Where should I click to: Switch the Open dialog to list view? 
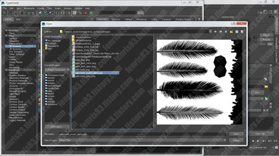pos(237,31)
